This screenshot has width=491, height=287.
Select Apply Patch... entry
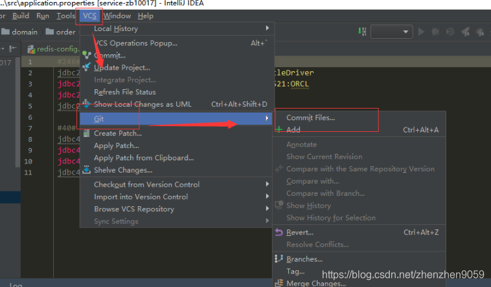(x=177, y=145)
